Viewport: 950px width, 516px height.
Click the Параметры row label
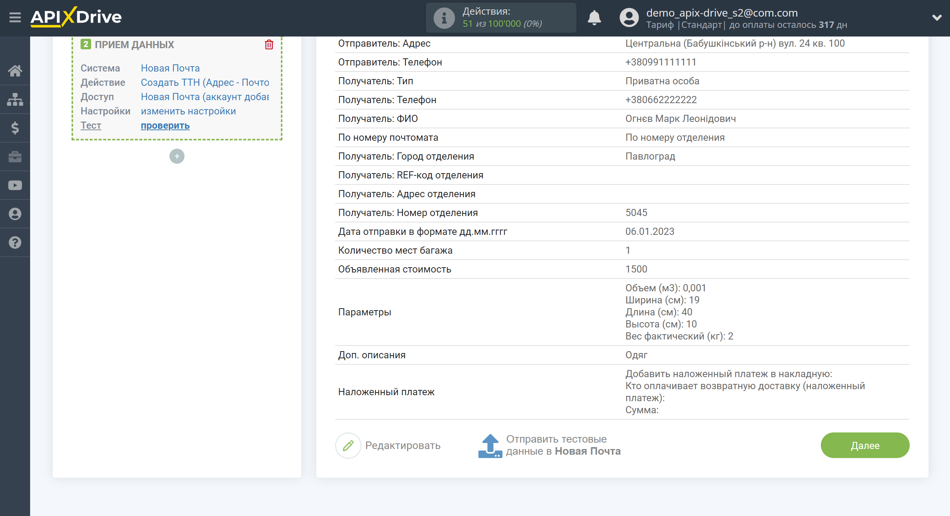[x=364, y=312]
